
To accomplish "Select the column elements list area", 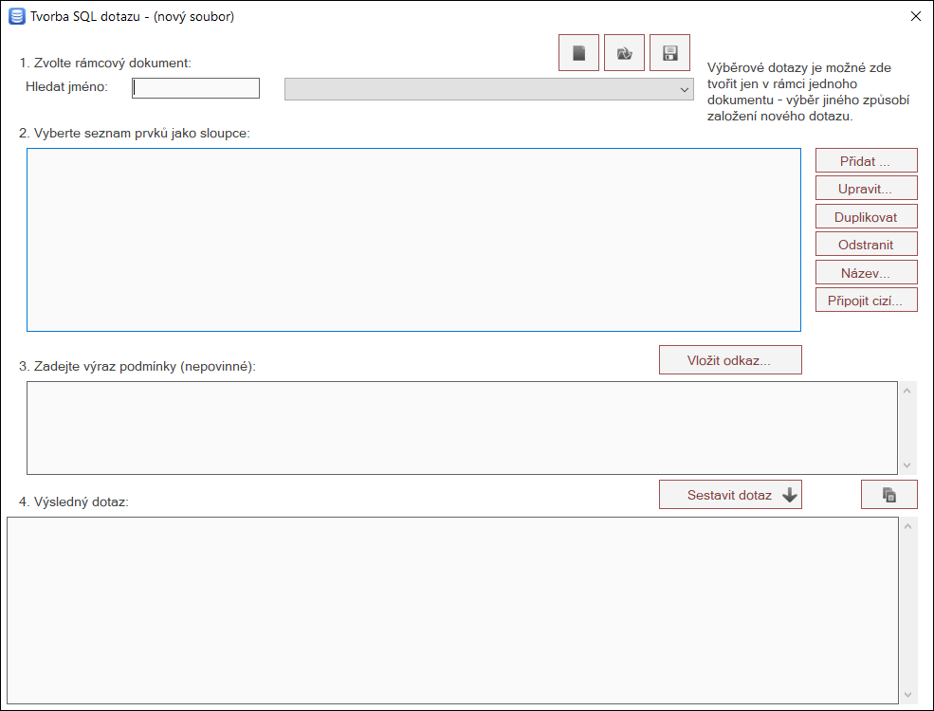I will 414,239.
